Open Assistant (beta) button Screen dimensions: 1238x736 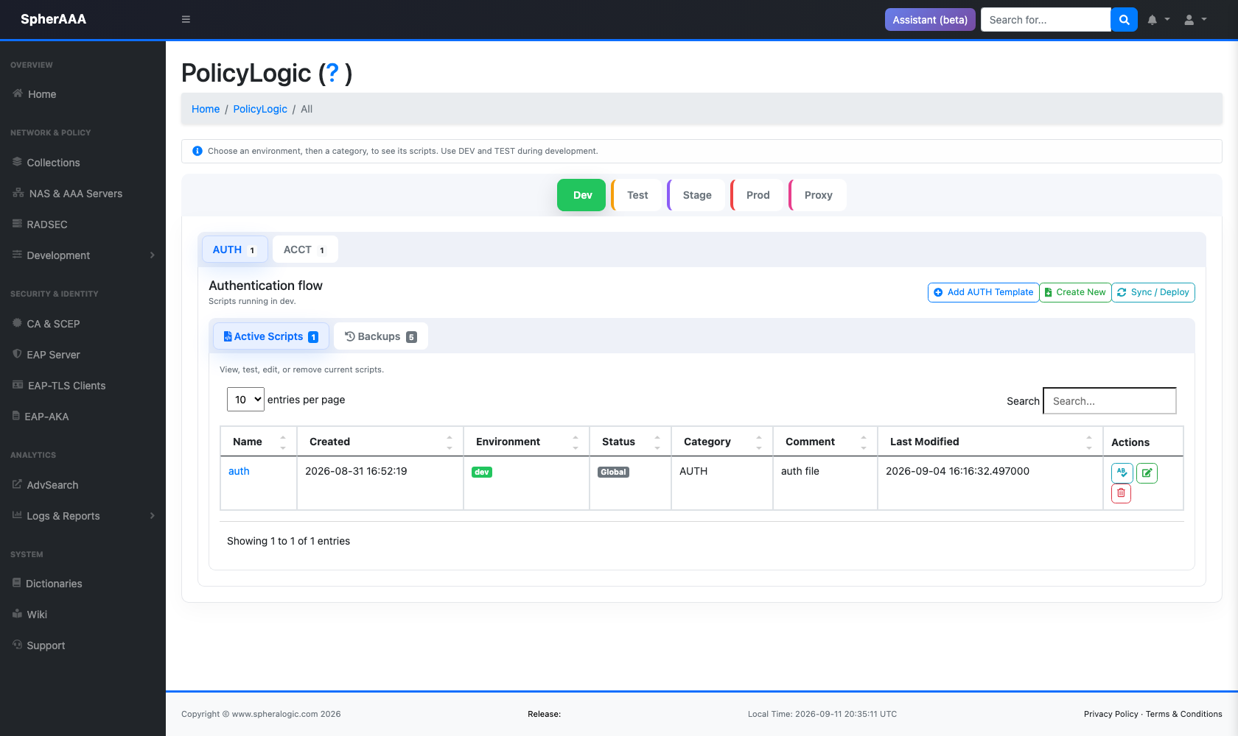coord(930,20)
